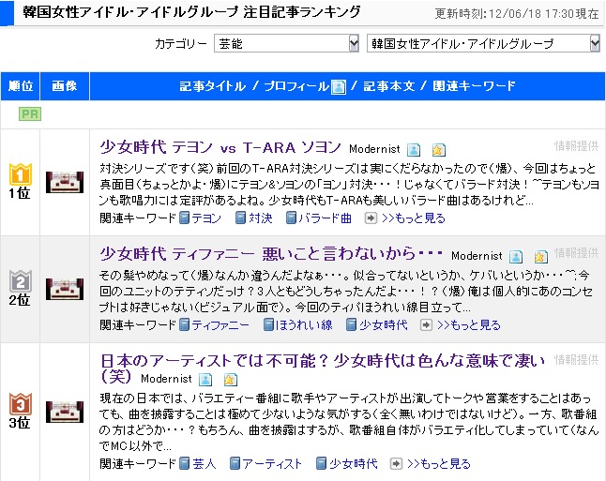Click the book icon next to ほうれい線 keyword

pyautogui.click(x=268, y=325)
